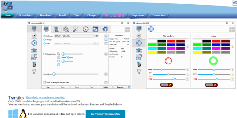Select the checked square magnifier shape

(x=59, y=57)
